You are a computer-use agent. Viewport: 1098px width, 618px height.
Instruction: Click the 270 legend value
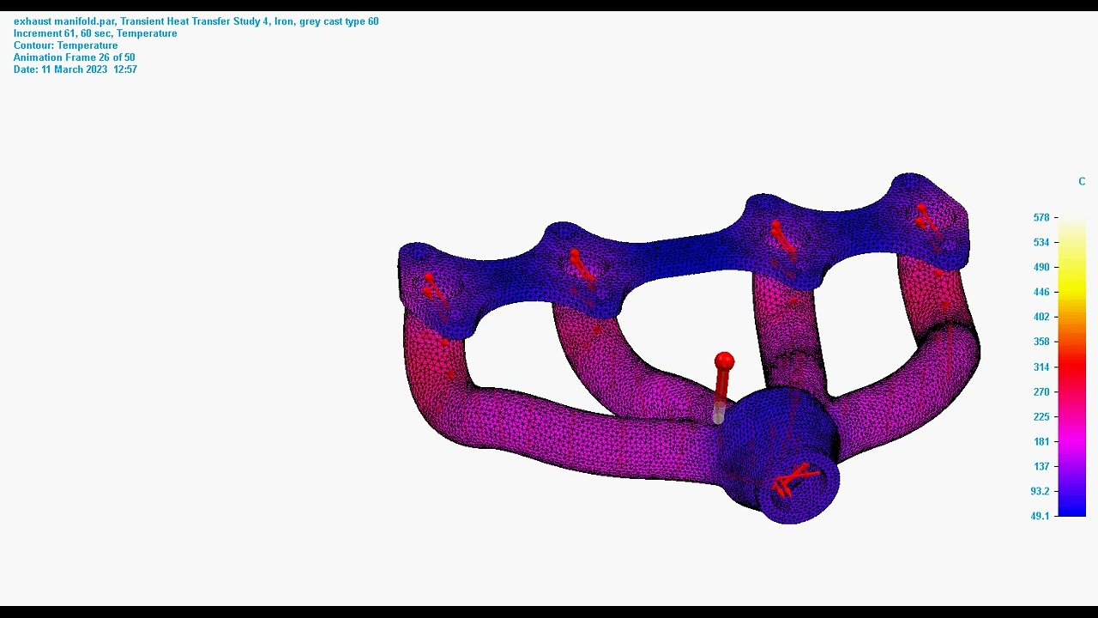[1041, 392]
